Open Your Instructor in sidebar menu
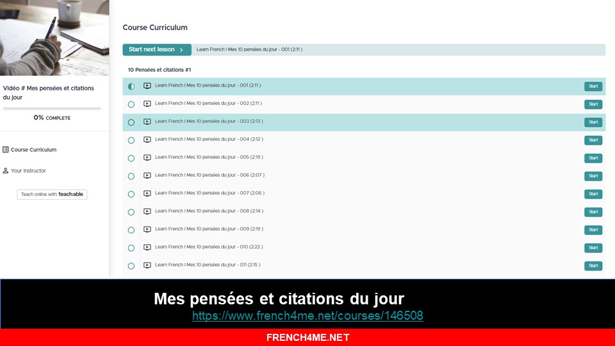Viewport: 615px width, 346px height. point(28,171)
